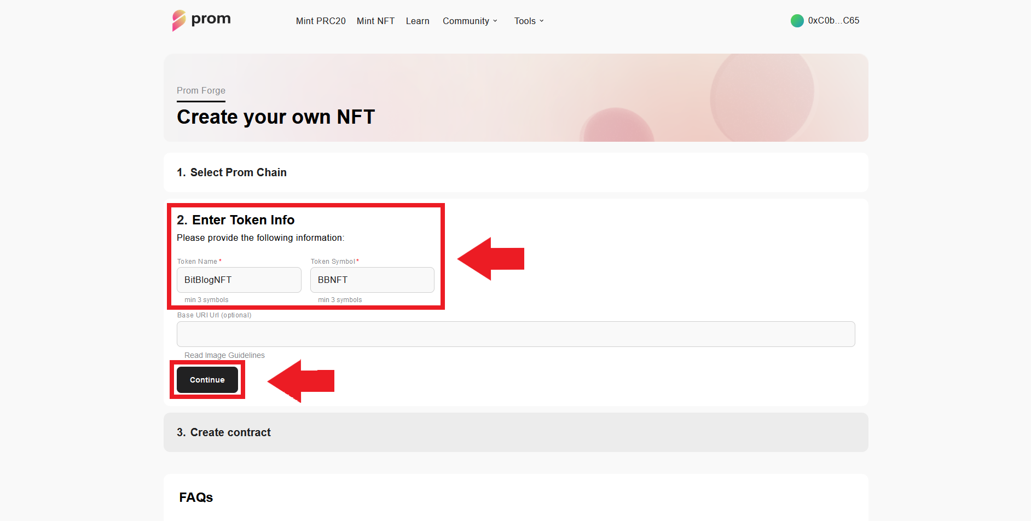The image size is (1031, 521).
Task: Click wallet address 0xC0b...C65
Action: coord(833,21)
